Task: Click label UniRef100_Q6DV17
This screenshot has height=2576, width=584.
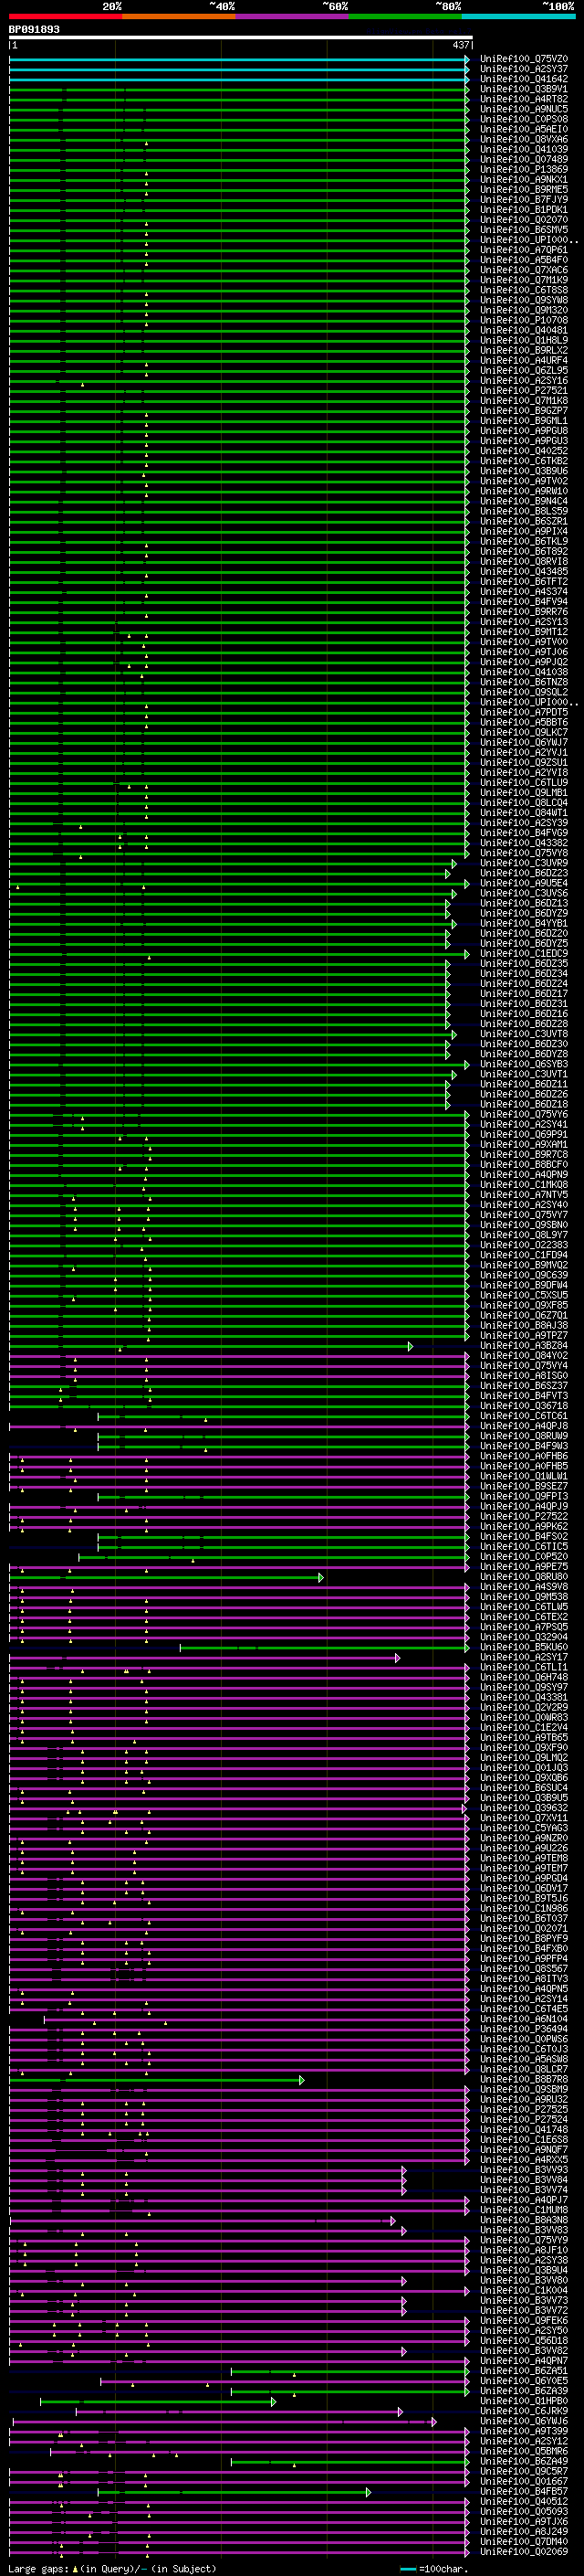Action: pos(524,1888)
